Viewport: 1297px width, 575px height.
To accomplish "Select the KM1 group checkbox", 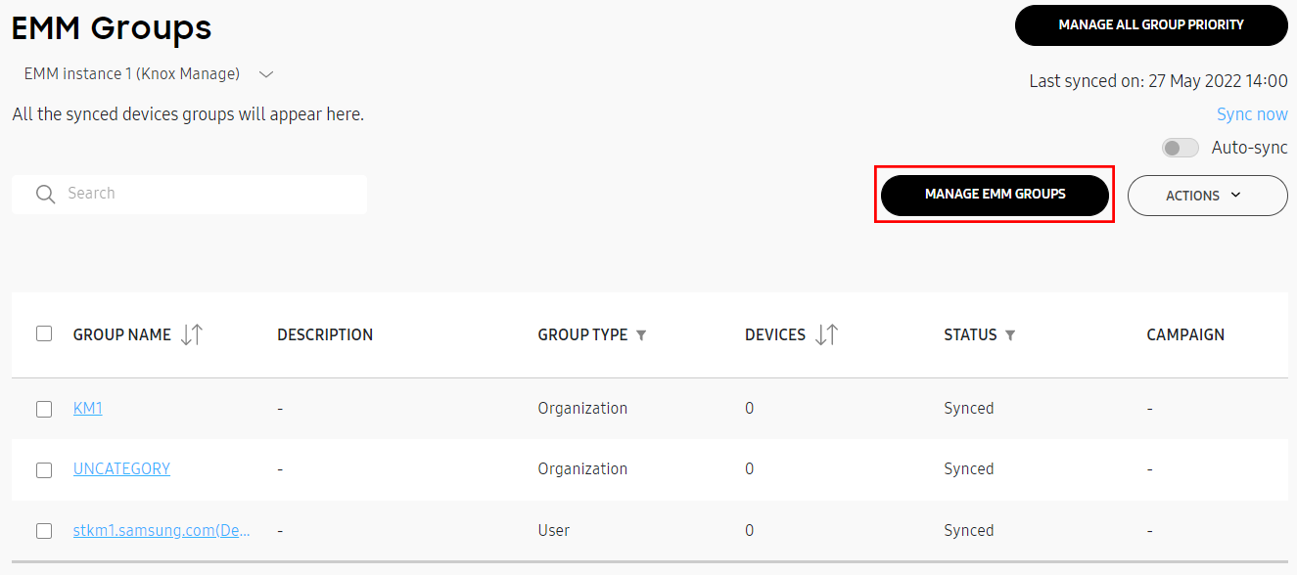I will coord(44,409).
